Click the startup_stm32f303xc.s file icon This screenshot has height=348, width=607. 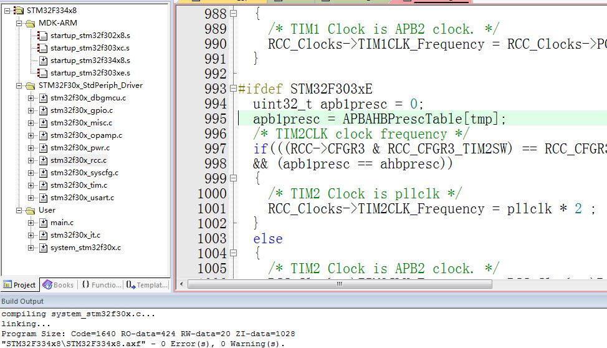tap(42, 48)
